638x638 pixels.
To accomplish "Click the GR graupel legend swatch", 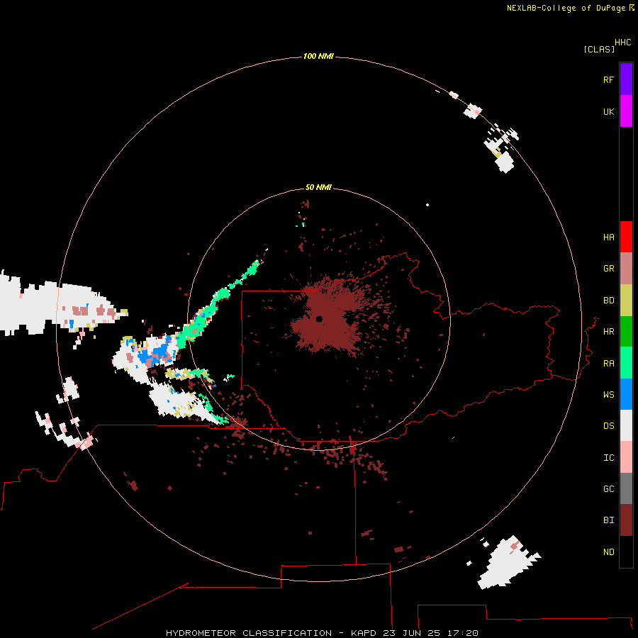I will point(626,269).
